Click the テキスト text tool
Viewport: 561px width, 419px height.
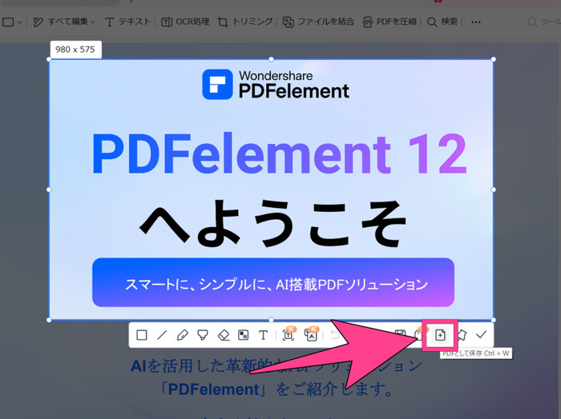tap(128, 22)
